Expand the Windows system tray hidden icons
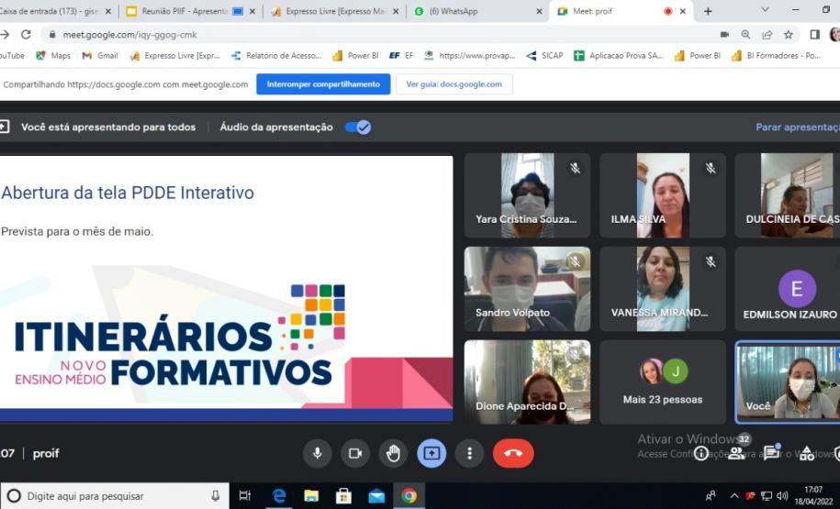 coord(734,496)
